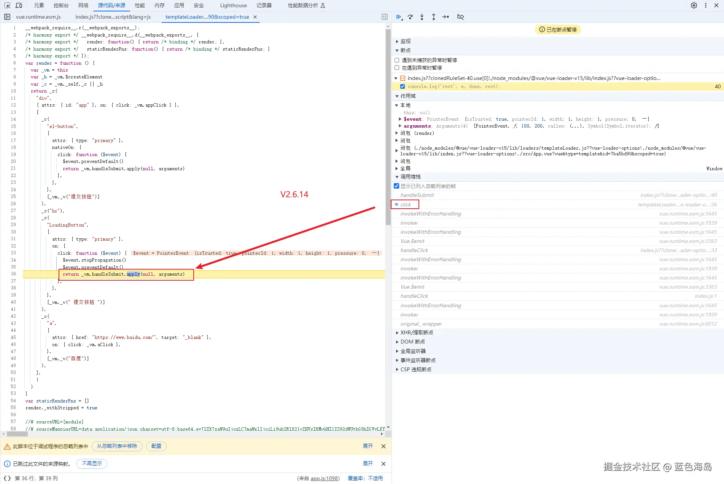Click 从忽略列表中移除 button
The image size is (724, 484).
pos(117,446)
